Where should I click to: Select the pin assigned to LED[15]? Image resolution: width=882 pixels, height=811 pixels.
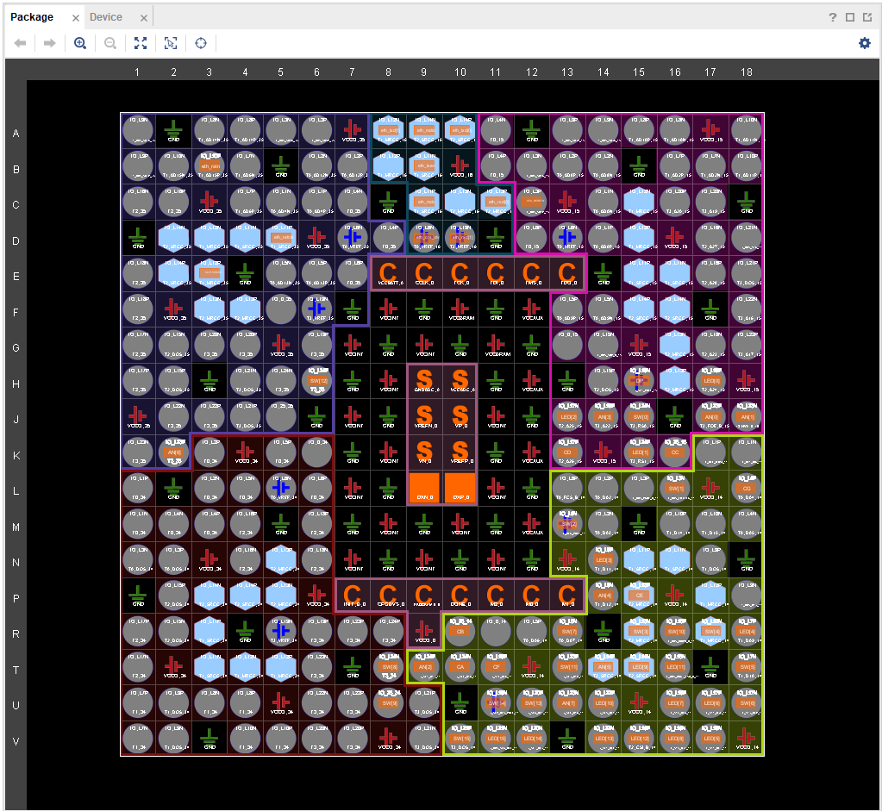(496, 739)
